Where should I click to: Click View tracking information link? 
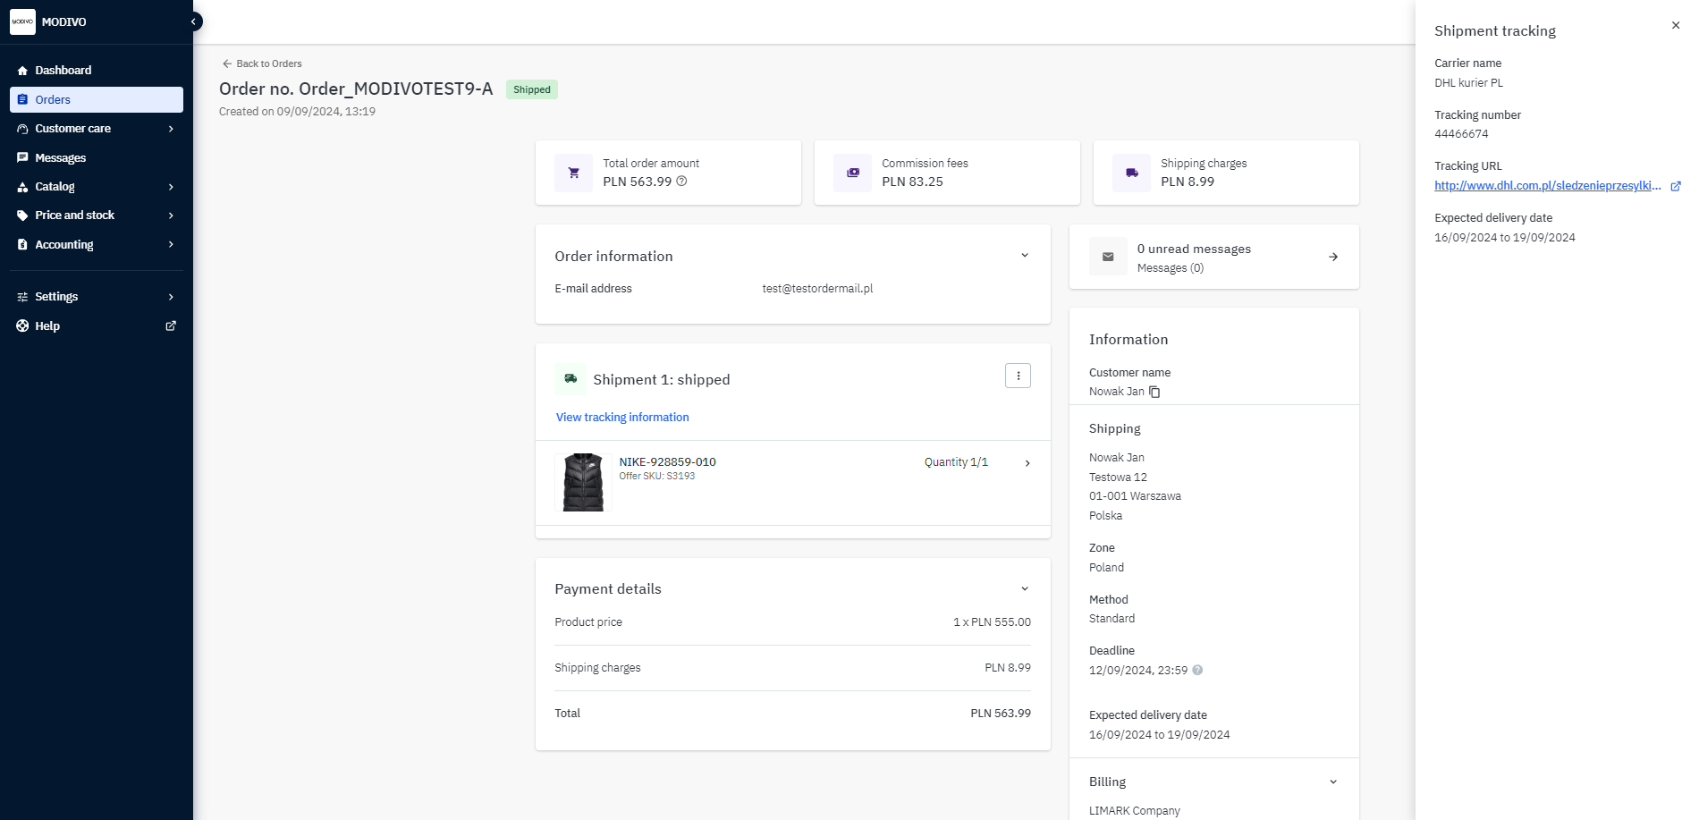(x=622, y=418)
